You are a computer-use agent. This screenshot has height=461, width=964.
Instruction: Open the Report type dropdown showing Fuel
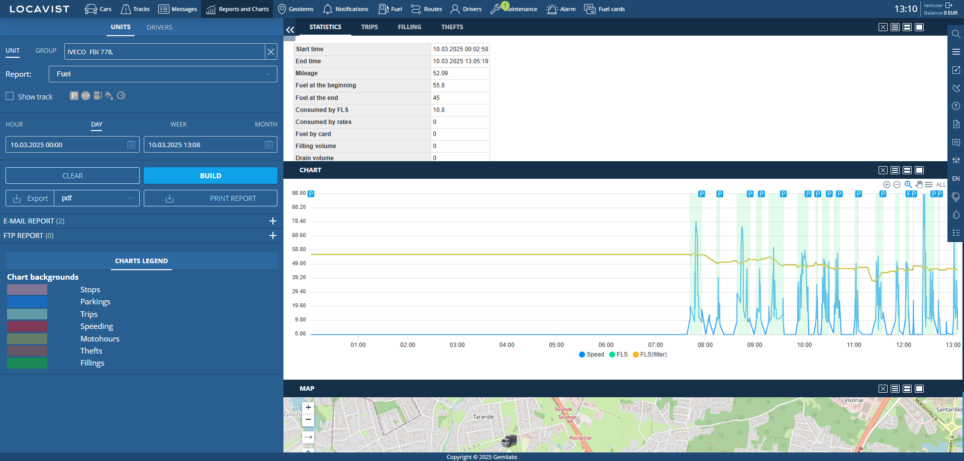pyautogui.click(x=162, y=74)
